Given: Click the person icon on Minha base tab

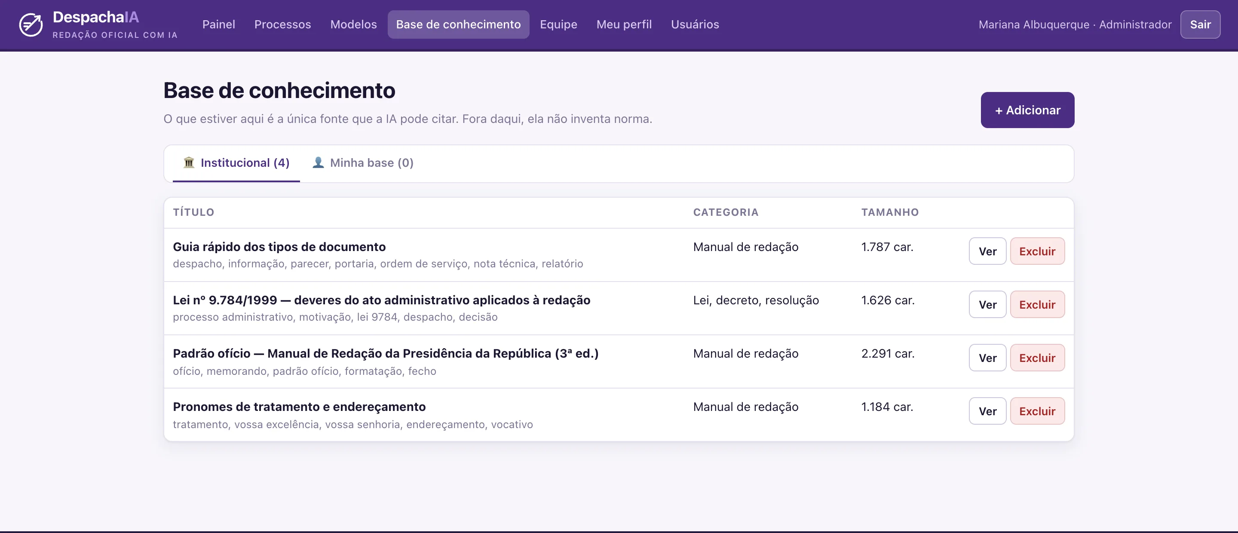Looking at the screenshot, I should 318,162.
